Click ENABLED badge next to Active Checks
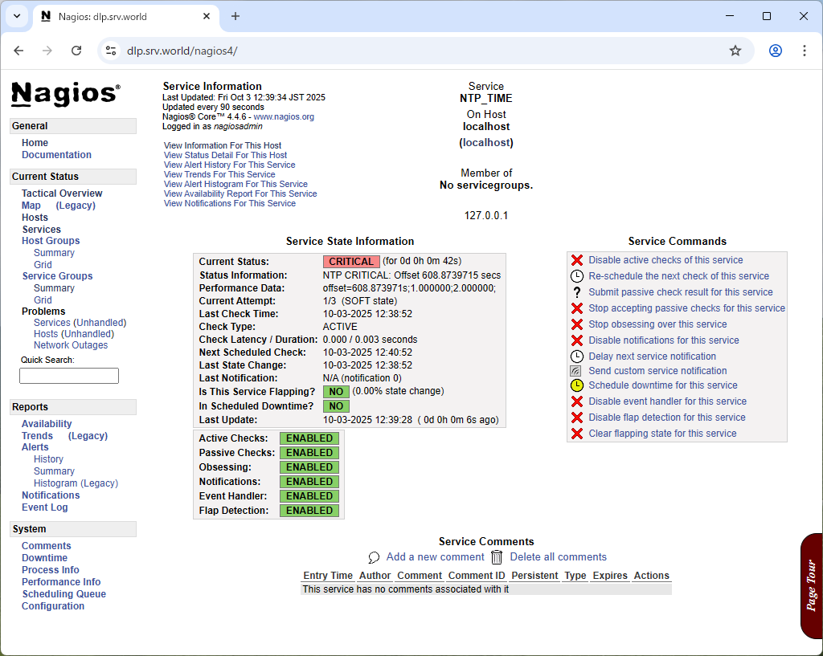This screenshot has height=656, width=823. (309, 438)
